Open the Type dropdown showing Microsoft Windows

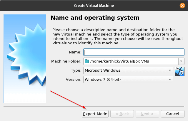pyautogui.click(x=128, y=70)
